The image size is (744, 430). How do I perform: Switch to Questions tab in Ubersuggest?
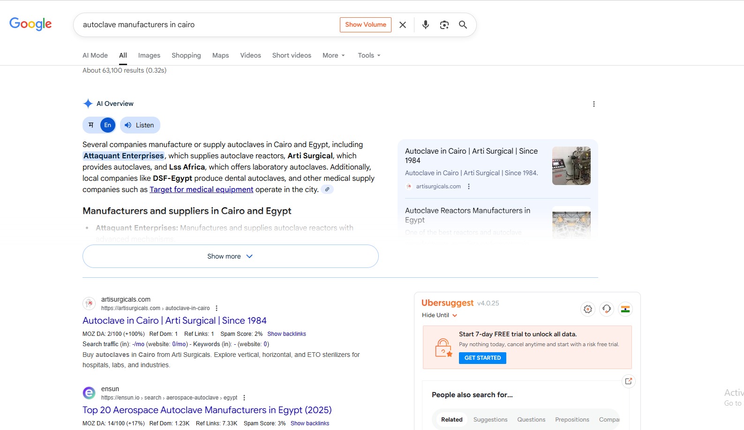coord(531,420)
